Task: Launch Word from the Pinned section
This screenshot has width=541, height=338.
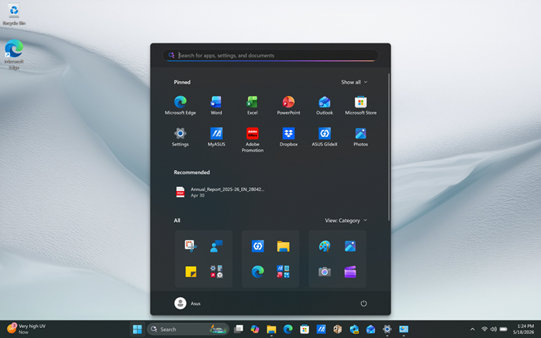Action: tap(216, 105)
